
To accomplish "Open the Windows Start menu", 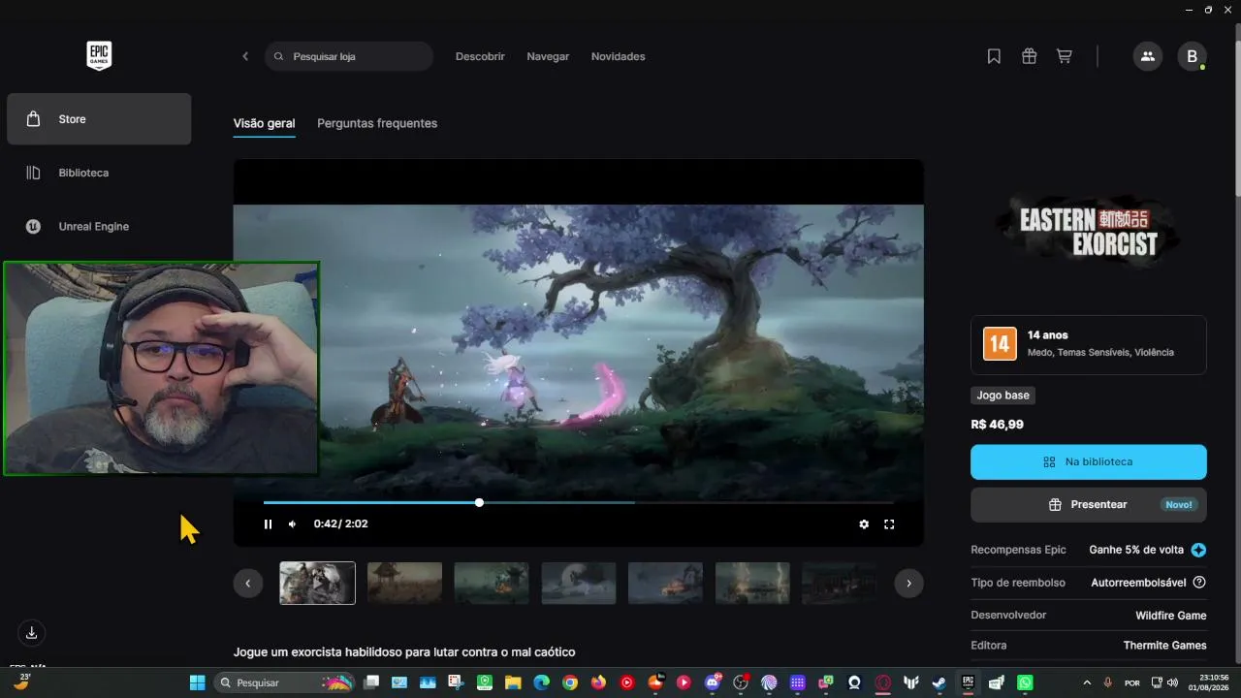I will click(x=198, y=682).
